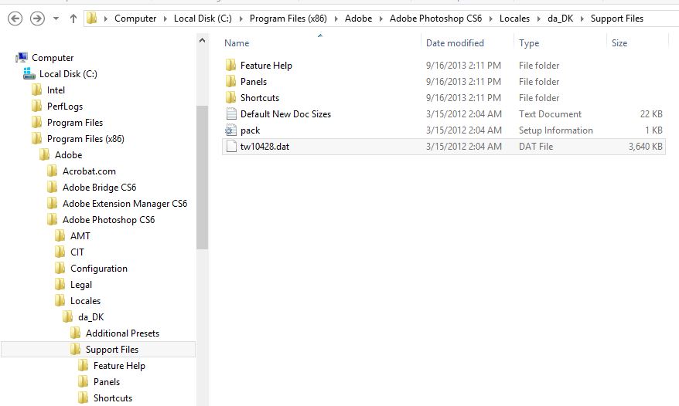Image resolution: width=679 pixels, height=406 pixels.
Task: Select Local Disk (C:) drive icon in tree
Action: pyautogui.click(x=29, y=73)
